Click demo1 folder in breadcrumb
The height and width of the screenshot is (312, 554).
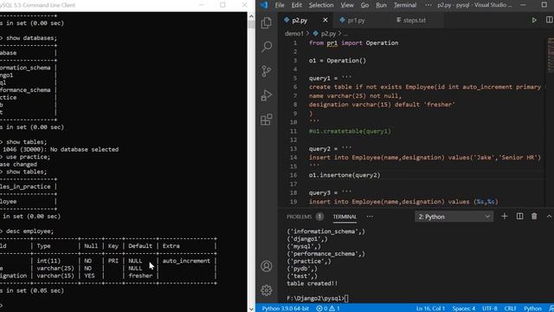click(294, 34)
